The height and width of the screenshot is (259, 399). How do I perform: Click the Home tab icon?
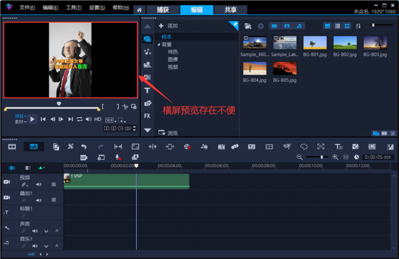click(138, 10)
